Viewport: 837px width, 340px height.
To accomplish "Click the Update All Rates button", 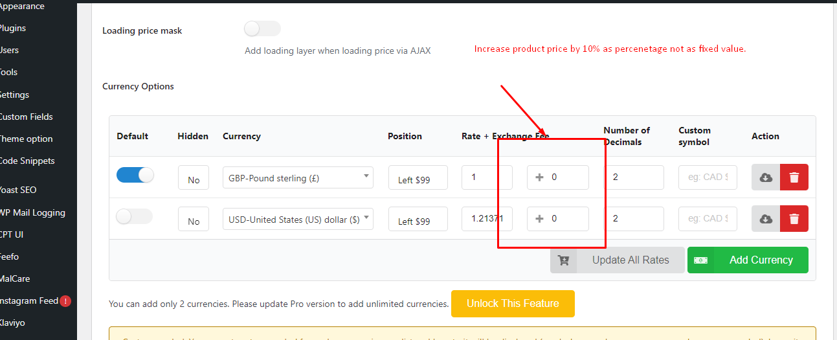I will (618, 260).
